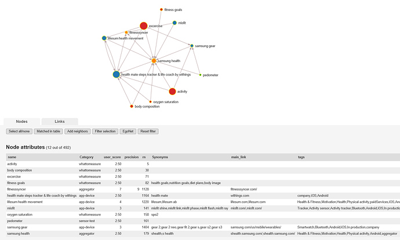Select the excercise table row name

(x=14, y=176)
